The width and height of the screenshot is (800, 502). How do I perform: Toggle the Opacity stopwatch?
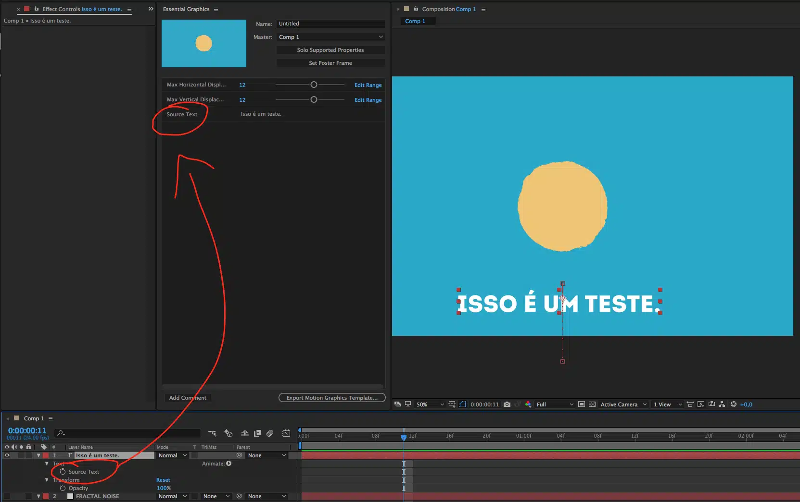click(63, 488)
